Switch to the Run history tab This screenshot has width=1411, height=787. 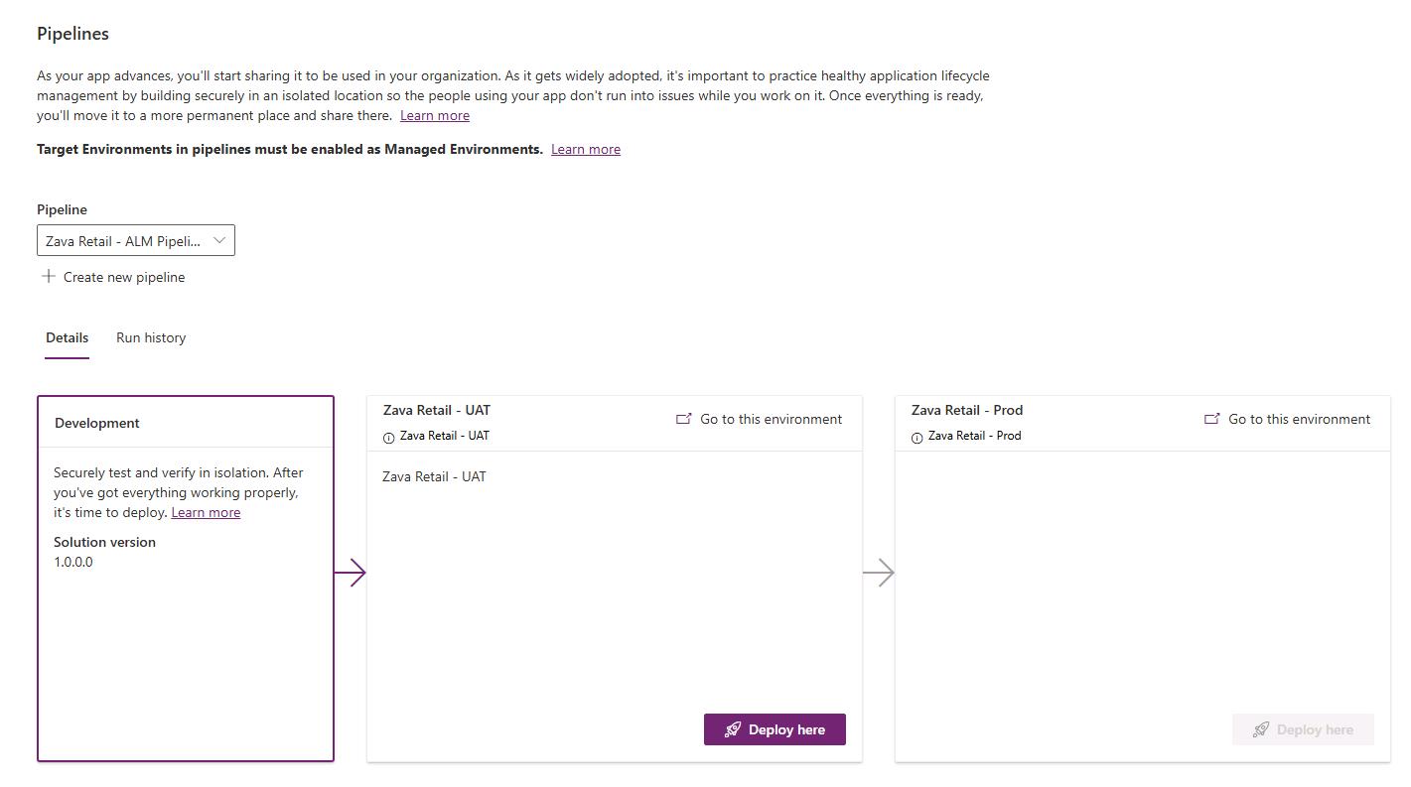(x=151, y=337)
